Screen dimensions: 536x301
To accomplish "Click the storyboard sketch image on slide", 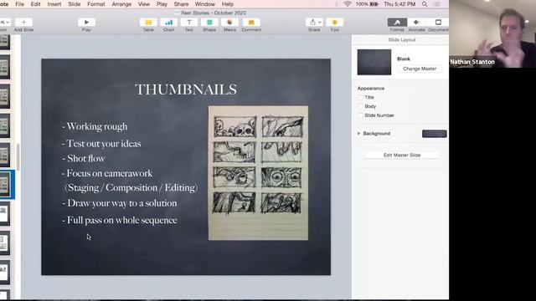I will click(258, 173).
